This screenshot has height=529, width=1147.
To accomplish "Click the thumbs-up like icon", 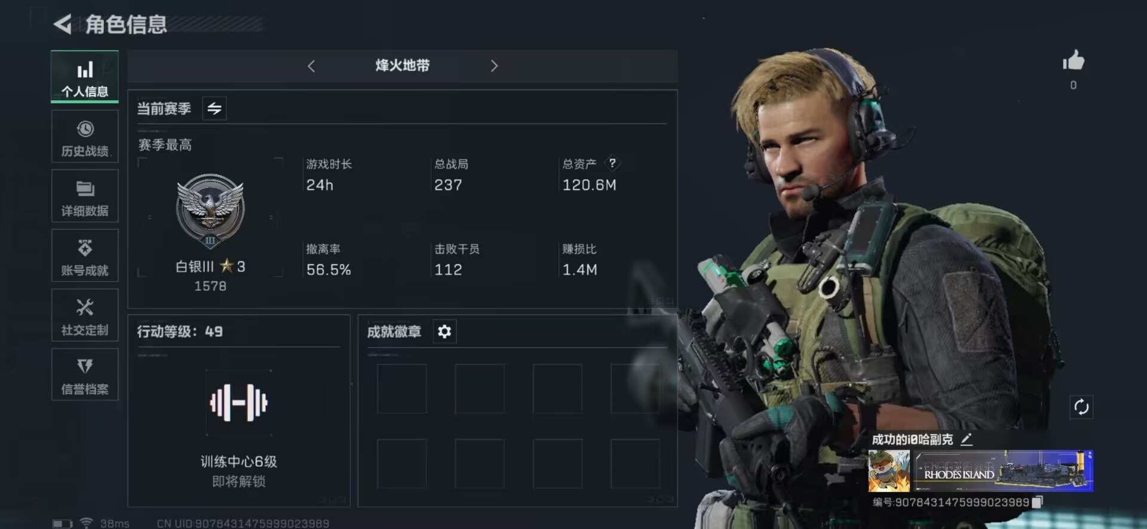I will pyautogui.click(x=1074, y=60).
